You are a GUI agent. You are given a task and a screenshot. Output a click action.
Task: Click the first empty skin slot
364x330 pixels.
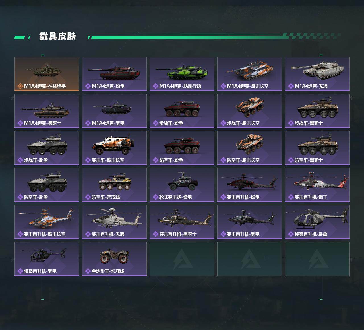point(182,259)
